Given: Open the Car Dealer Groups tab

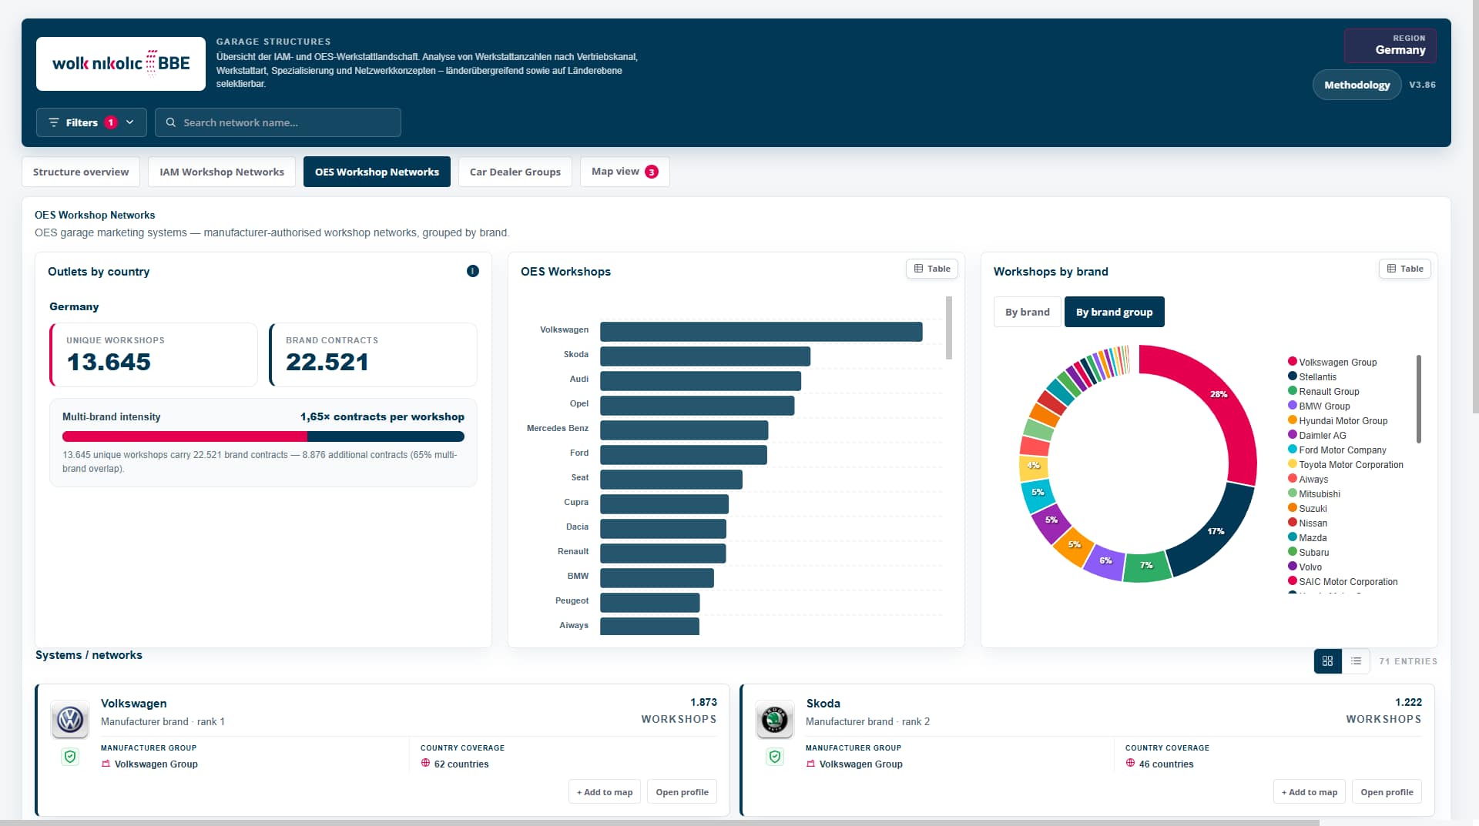Looking at the screenshot, I should tap(515, 172).
